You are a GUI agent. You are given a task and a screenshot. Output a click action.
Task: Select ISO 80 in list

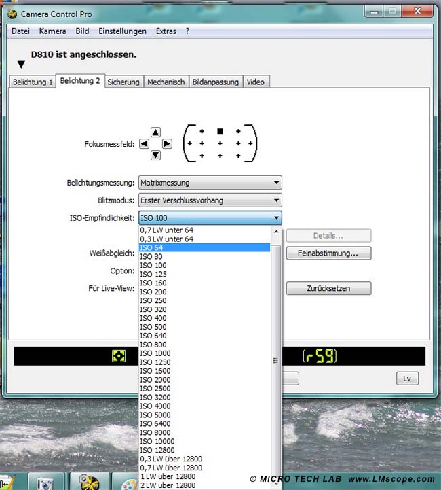click(x=205, y=256)
